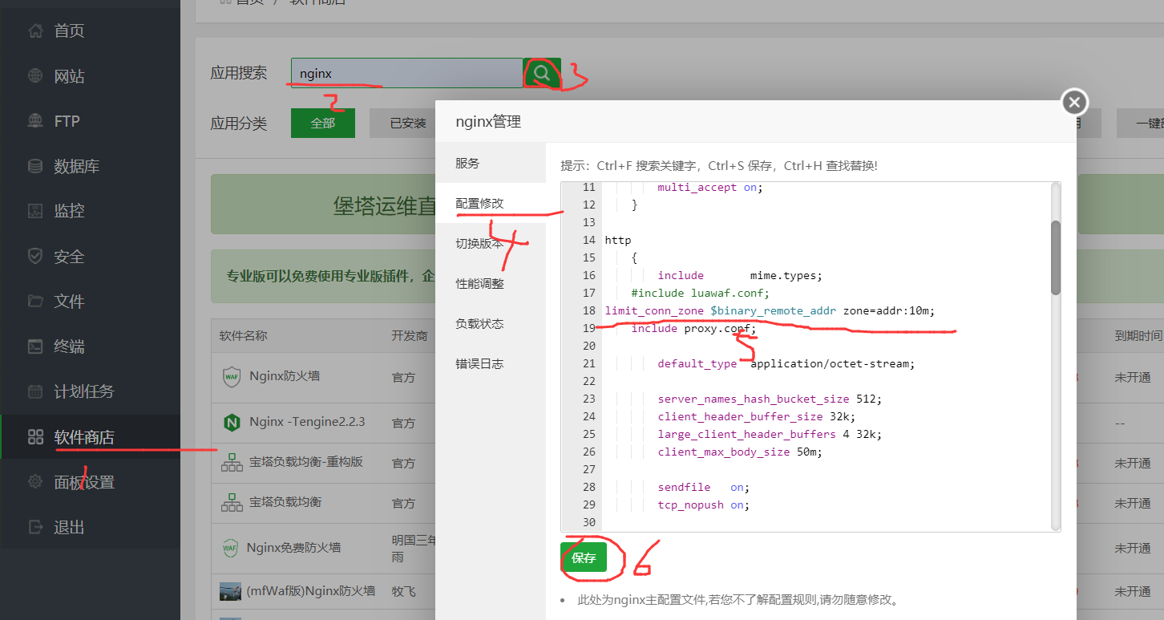Click the server_names_hash_bucket_size 512 line
The image size is (1164, 620).
tap(770, 399)
